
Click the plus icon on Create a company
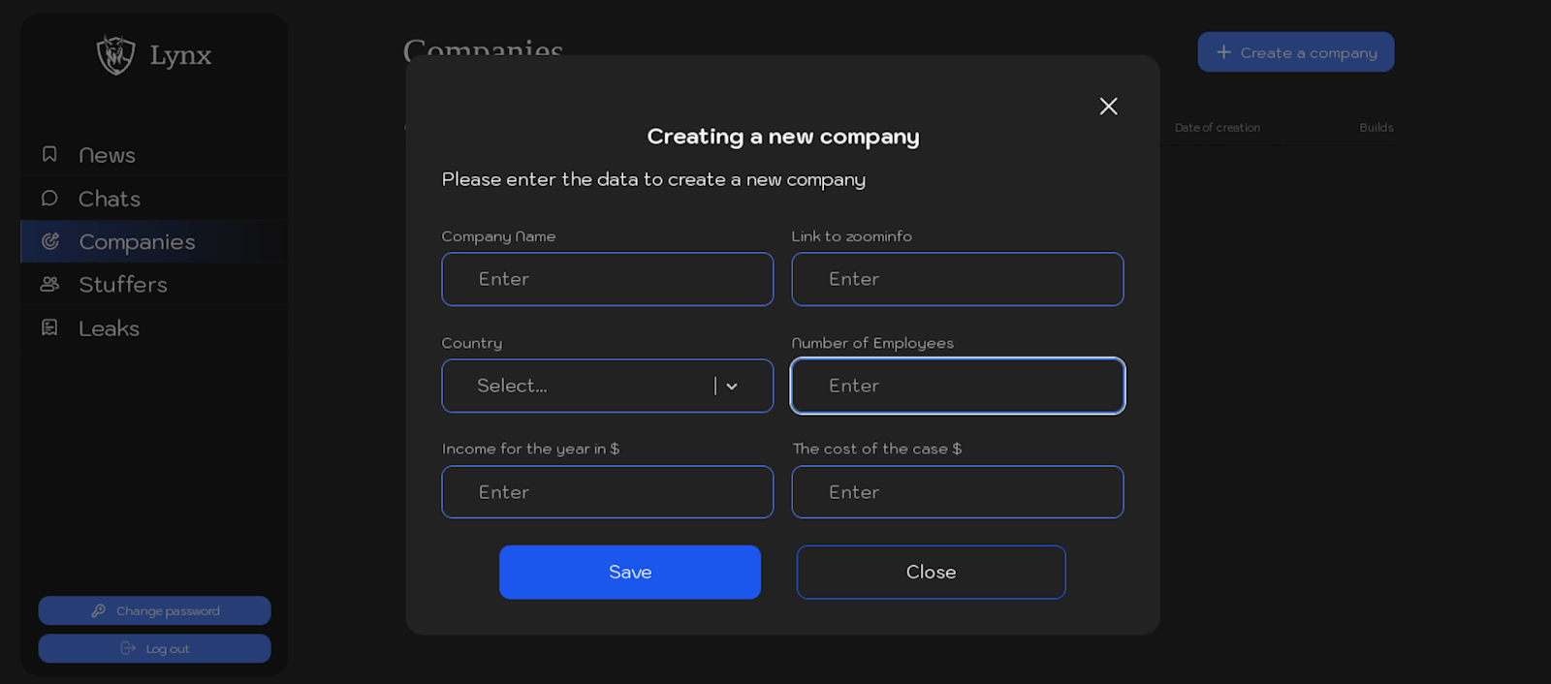(1223, 52)
